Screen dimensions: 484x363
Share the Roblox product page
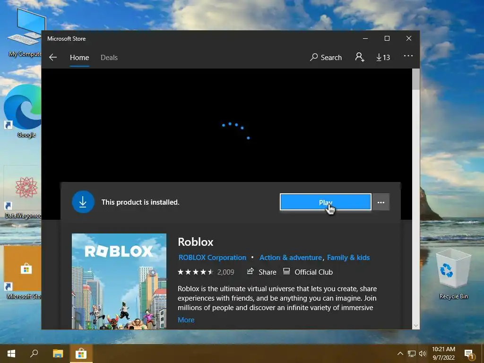click(x=262, y=272)
